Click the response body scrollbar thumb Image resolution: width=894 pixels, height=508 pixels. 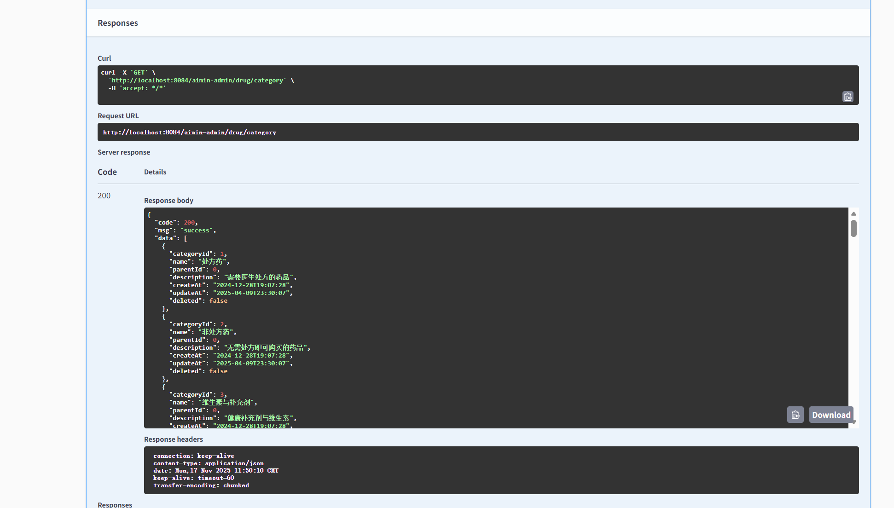coord(853,228)
